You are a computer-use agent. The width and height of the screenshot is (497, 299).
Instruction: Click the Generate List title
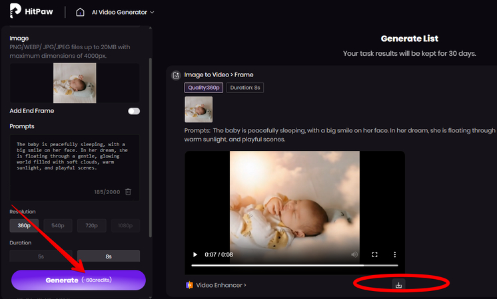(x=410, y=39)
